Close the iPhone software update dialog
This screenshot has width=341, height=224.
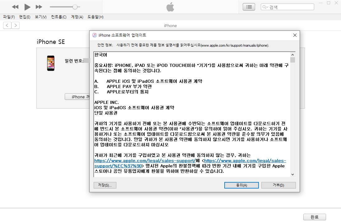295,35
